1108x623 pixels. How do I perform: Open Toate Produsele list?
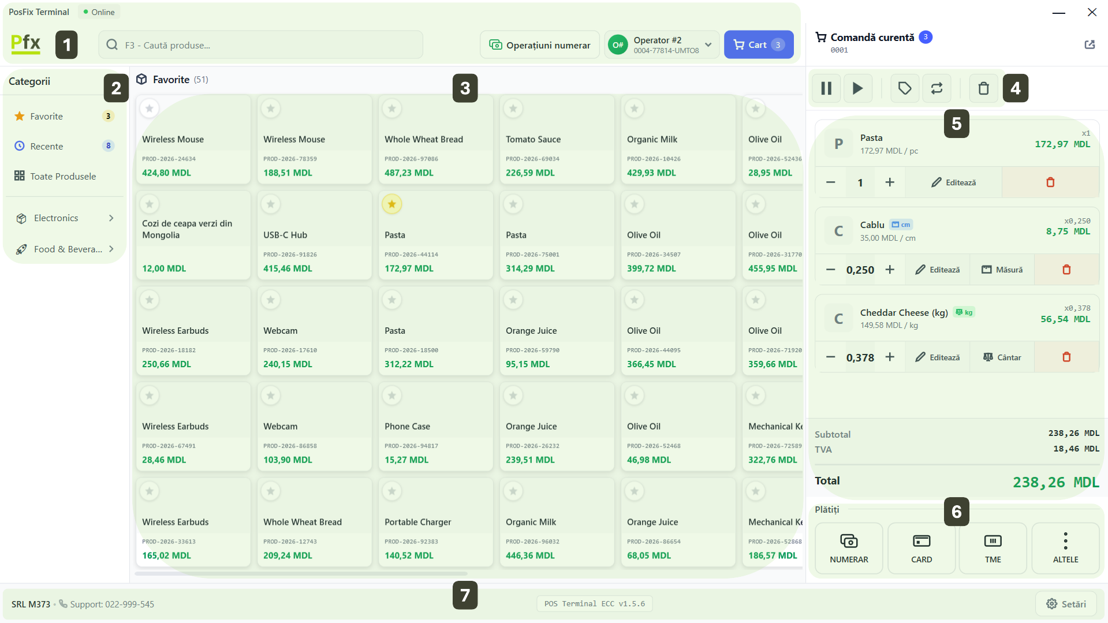click(x=62, y=176)
